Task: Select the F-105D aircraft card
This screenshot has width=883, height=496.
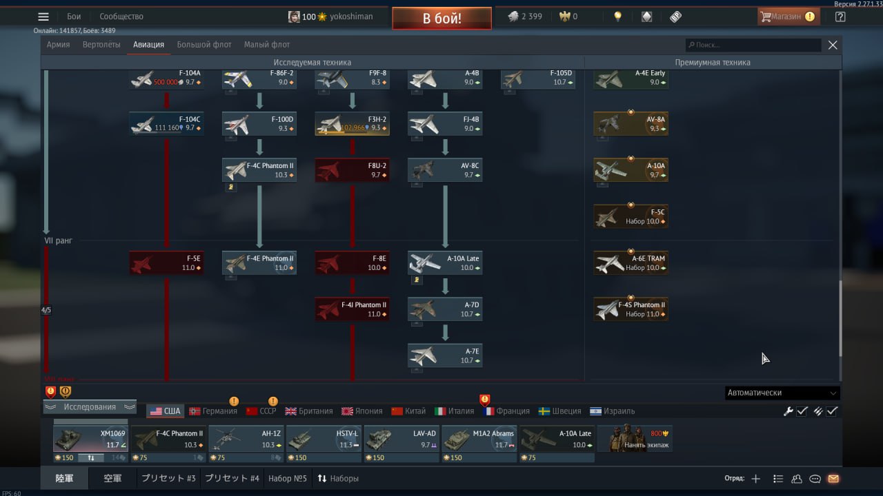Action: [x=538, y=78]
